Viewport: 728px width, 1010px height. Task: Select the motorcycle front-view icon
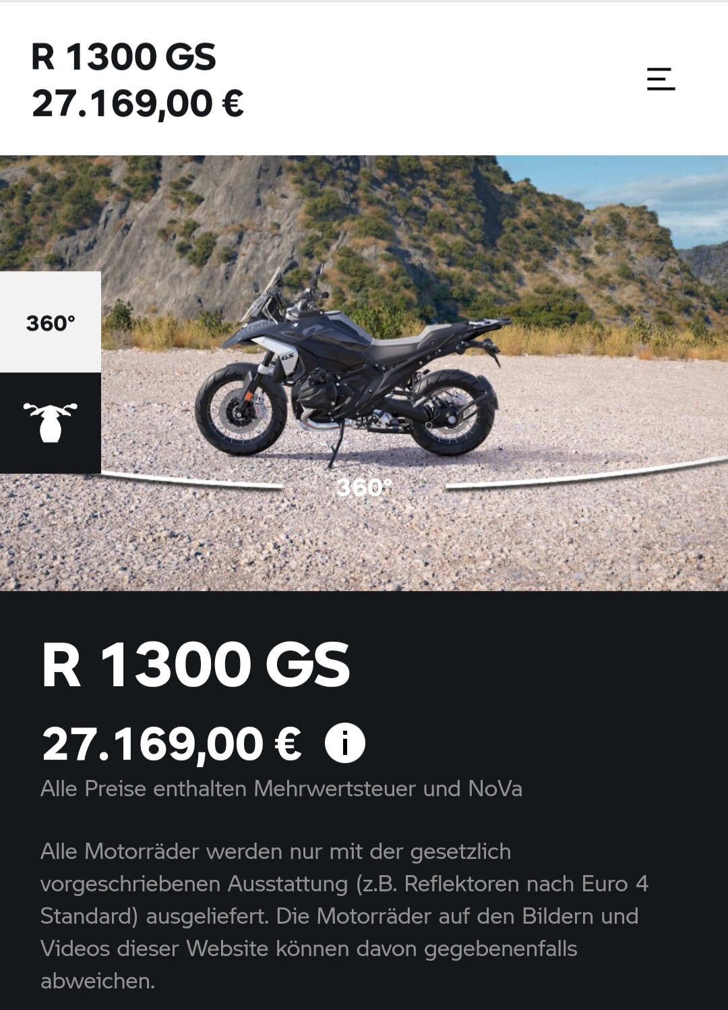[51, 423]
